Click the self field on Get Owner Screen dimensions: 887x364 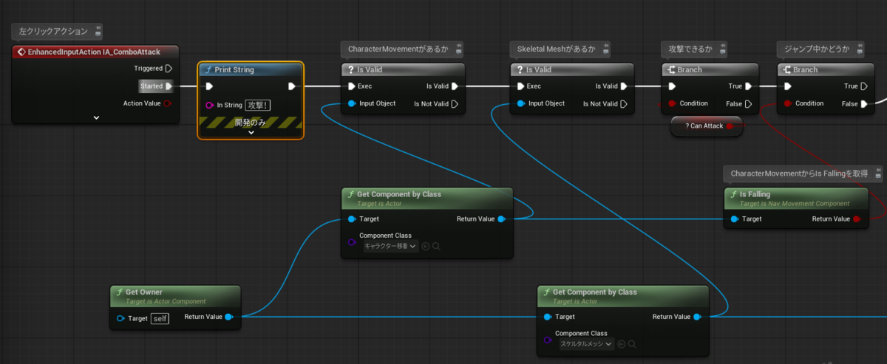(x=160, y=318)
